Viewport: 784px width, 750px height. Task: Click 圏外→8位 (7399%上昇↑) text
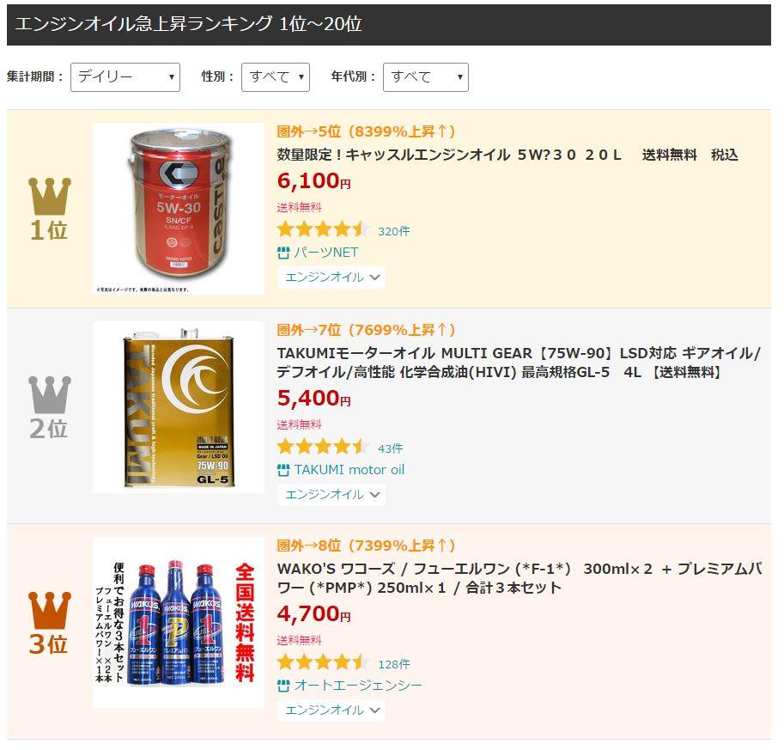click(x=366, y=546)
